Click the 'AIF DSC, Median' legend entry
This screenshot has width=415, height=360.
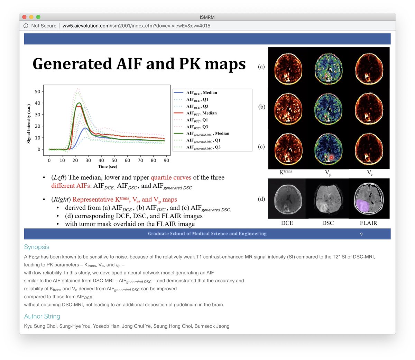pyautogui.click(x=195, y=113)
